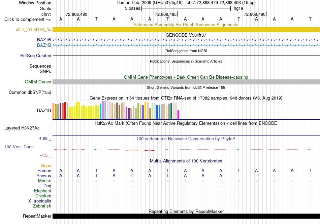Image resolution: width=320 pixels, height=224 pixels.
Task: Click the gray OMIM Genes bar
Action: point(186,82)
